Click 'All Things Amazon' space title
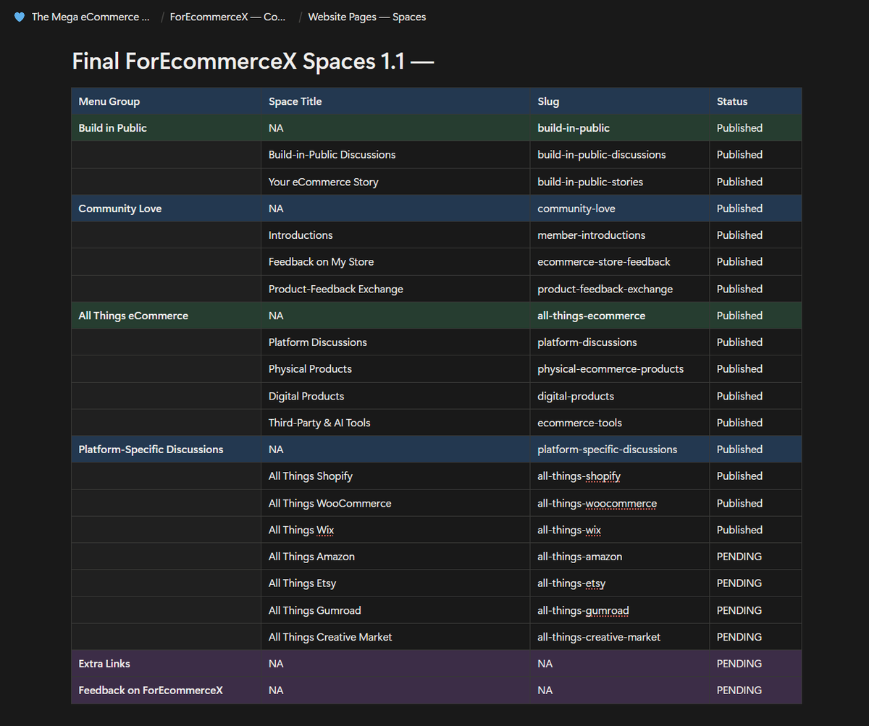Viewport: 869px width, 726px height. (x=395, y=557)
